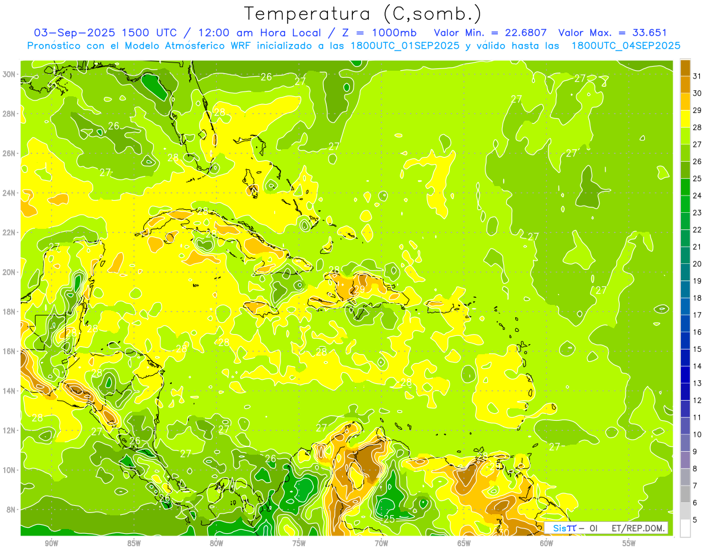
Task: Click the green legend swatch between 26 and 27
Action: (685, 153)
